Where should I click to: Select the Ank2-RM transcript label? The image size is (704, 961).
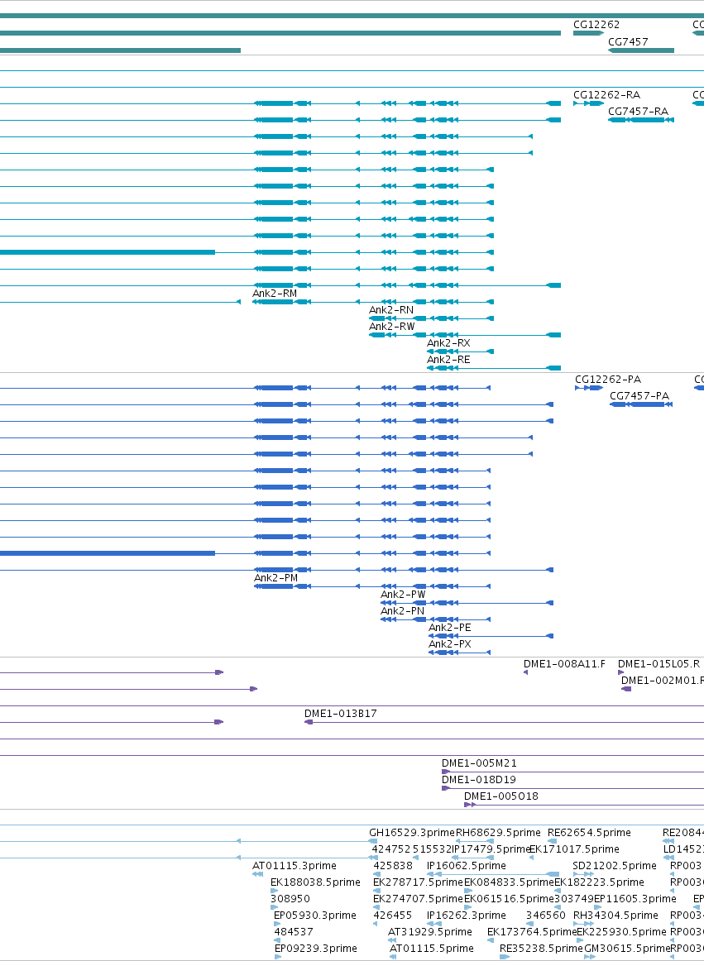[x=274, y=293]
